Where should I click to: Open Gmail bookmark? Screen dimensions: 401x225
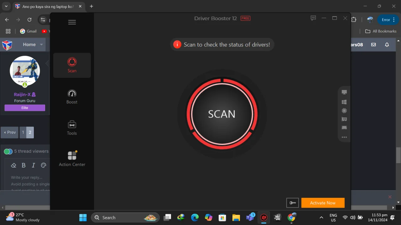click(29, 31)
